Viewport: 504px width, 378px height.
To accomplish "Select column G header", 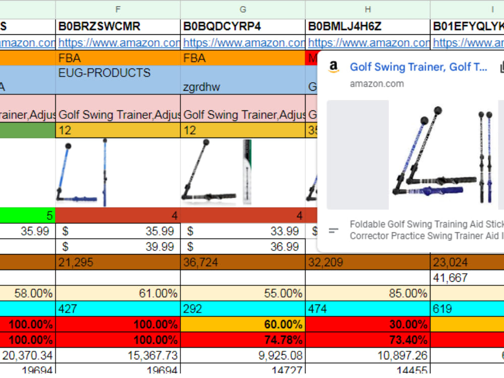I will click(243, 9).
